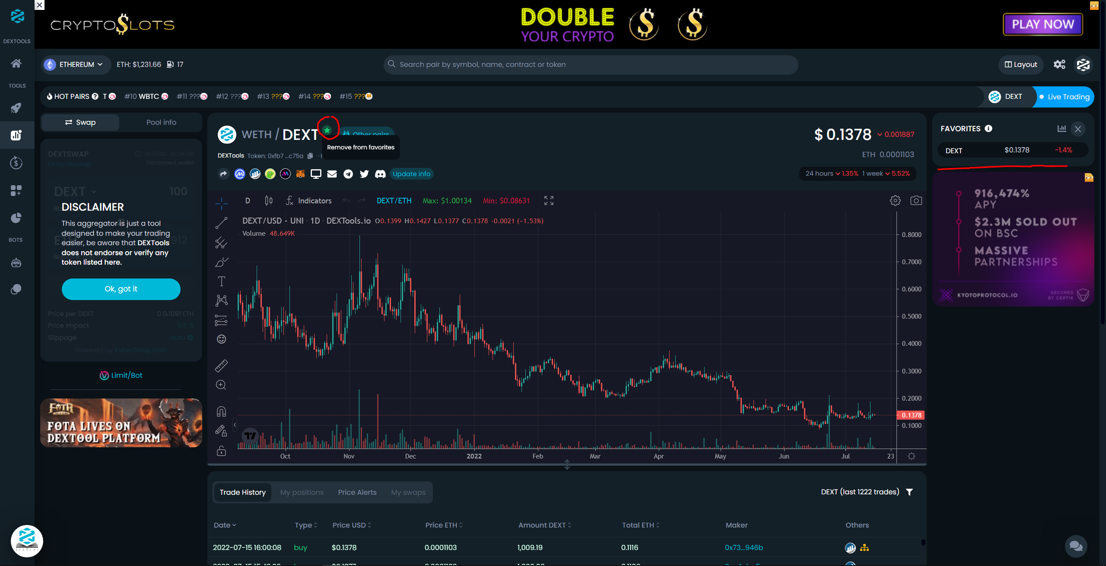Sort trades by Price USD column
The image size is (1106, 566).
[x=352, y=525]
